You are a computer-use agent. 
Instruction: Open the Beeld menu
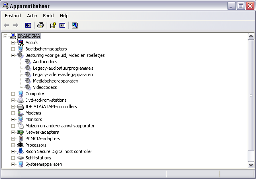(48, 16)
